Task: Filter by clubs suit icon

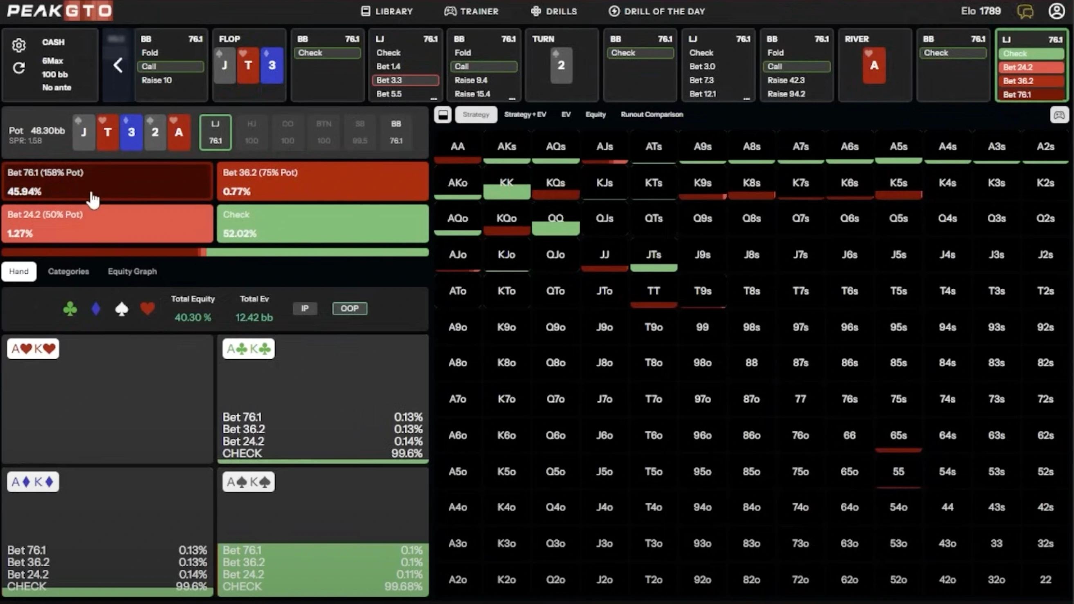Action: pos(70,309)
